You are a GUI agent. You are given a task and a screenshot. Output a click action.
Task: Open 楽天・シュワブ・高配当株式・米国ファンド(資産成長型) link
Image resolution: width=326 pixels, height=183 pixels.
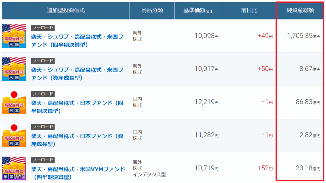77,74
